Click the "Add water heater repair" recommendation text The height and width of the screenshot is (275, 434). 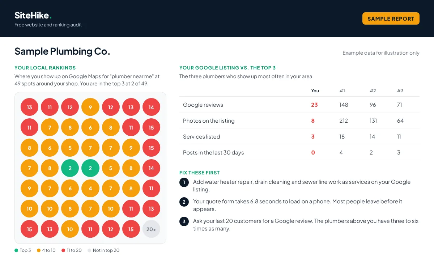click(302, 186)
